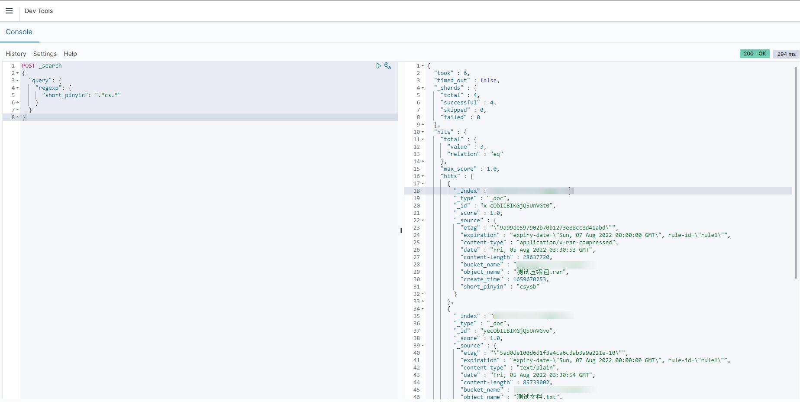
Task: Click the response pane vertical scrollbar
Action: pos(796,173)
